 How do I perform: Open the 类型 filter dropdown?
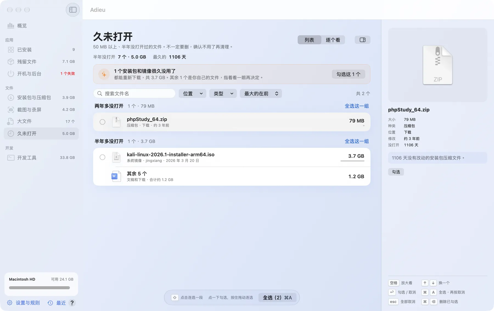[x=223, y=94]
